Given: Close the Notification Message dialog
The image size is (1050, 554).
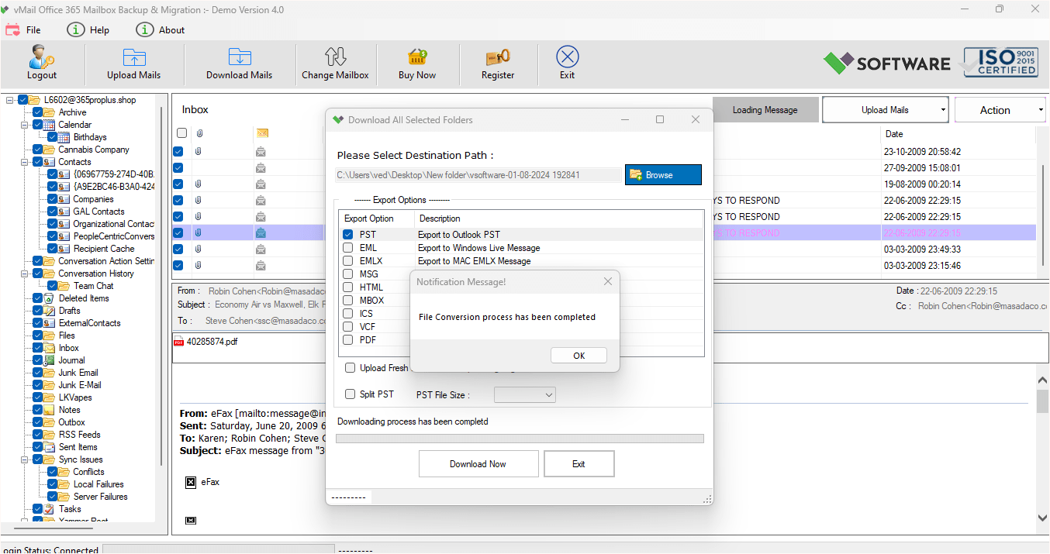Looking at the screenshot, I should (x=608, y=282).
